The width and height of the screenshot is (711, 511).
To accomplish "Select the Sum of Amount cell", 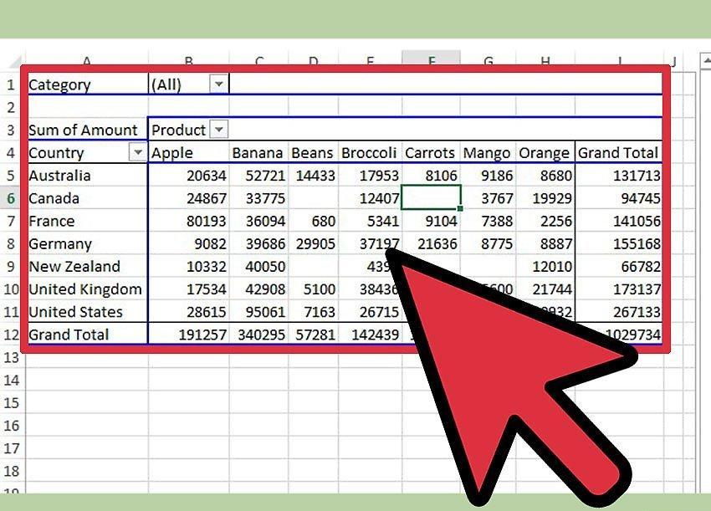I will pyautogui.click(x=88, y=130).
